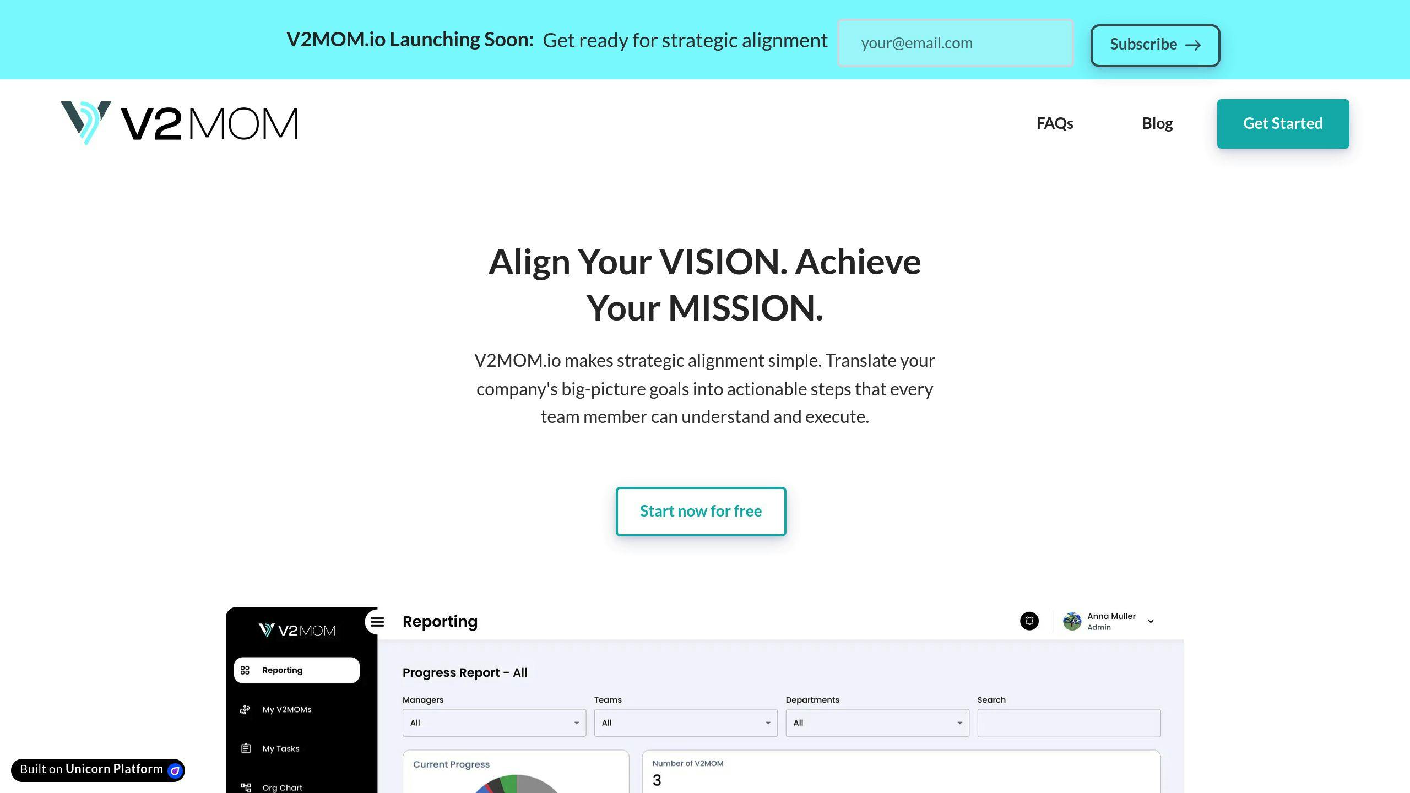Click the Subscribe arrow button
Viewport: 1410px width, 793px height.
pyautogui.click(x=1154, y=44)
